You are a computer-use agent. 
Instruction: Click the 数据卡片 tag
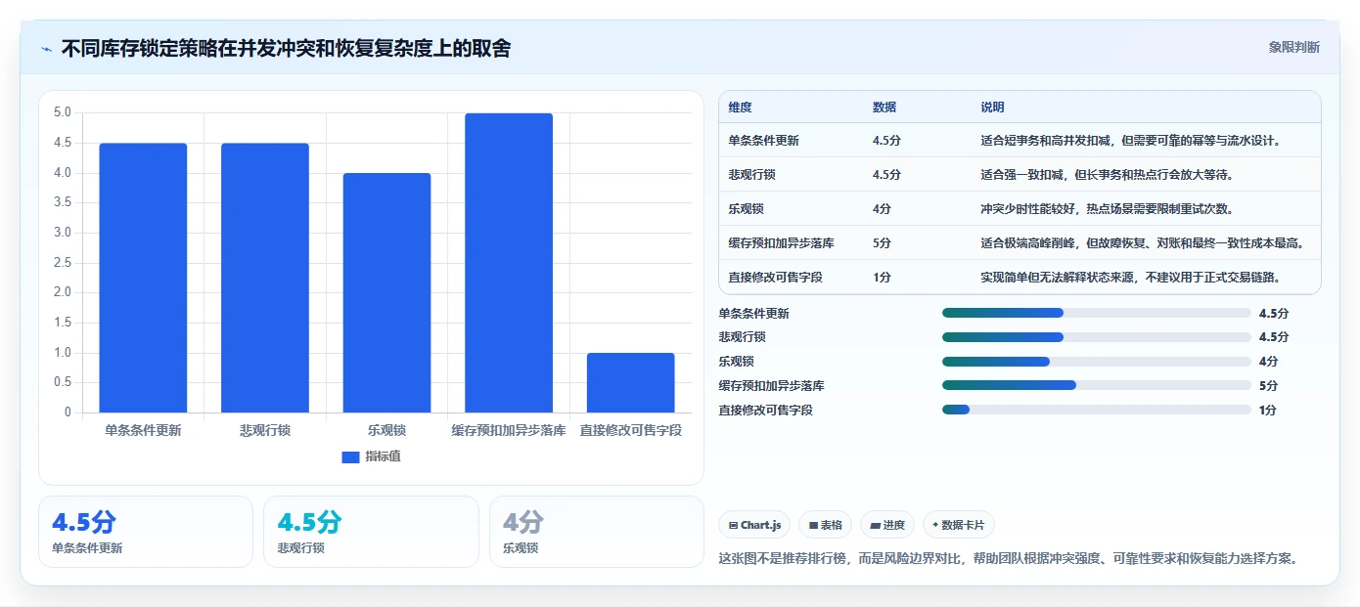pos(959,525)
